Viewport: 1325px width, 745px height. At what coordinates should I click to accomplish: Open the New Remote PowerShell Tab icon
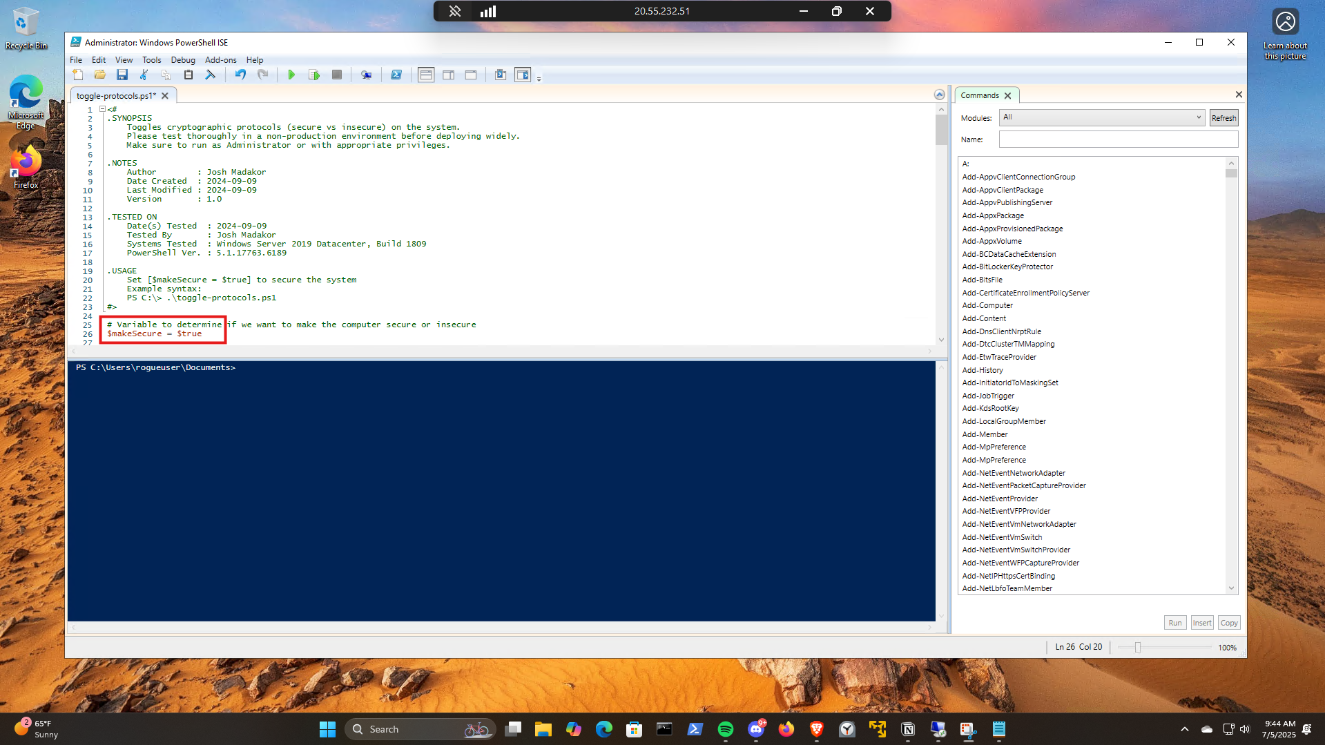point(366,75)
